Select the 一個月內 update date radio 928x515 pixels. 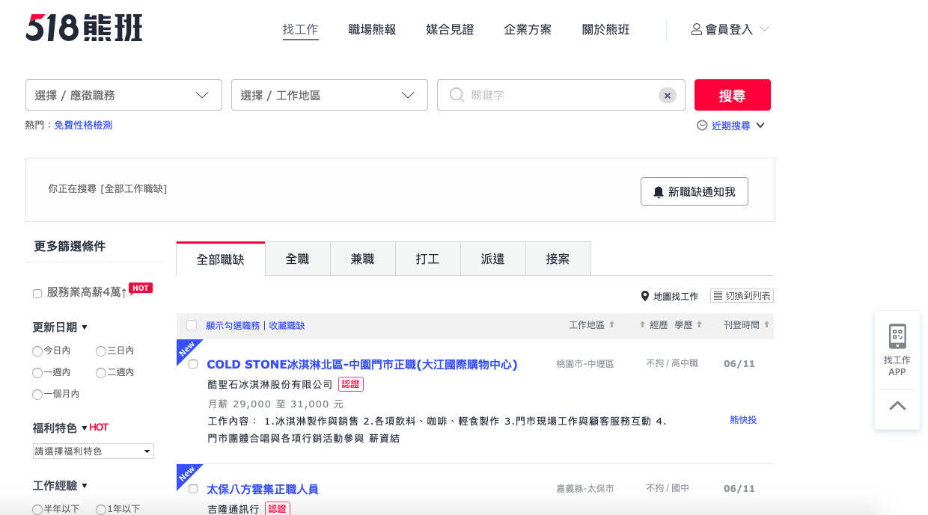tap(37, 394)
